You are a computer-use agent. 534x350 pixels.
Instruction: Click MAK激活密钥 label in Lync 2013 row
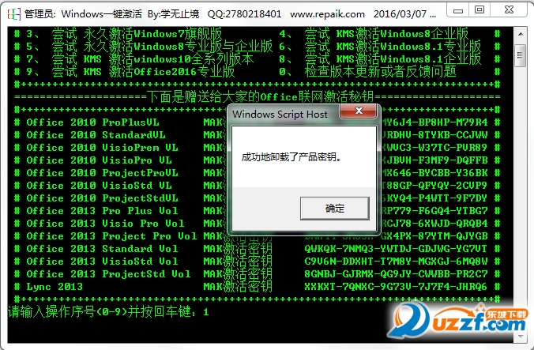[x=238, y=286]
